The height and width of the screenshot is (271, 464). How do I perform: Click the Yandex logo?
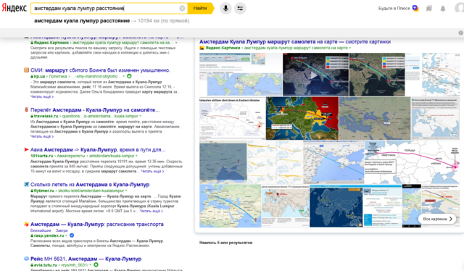click(14, 8)
